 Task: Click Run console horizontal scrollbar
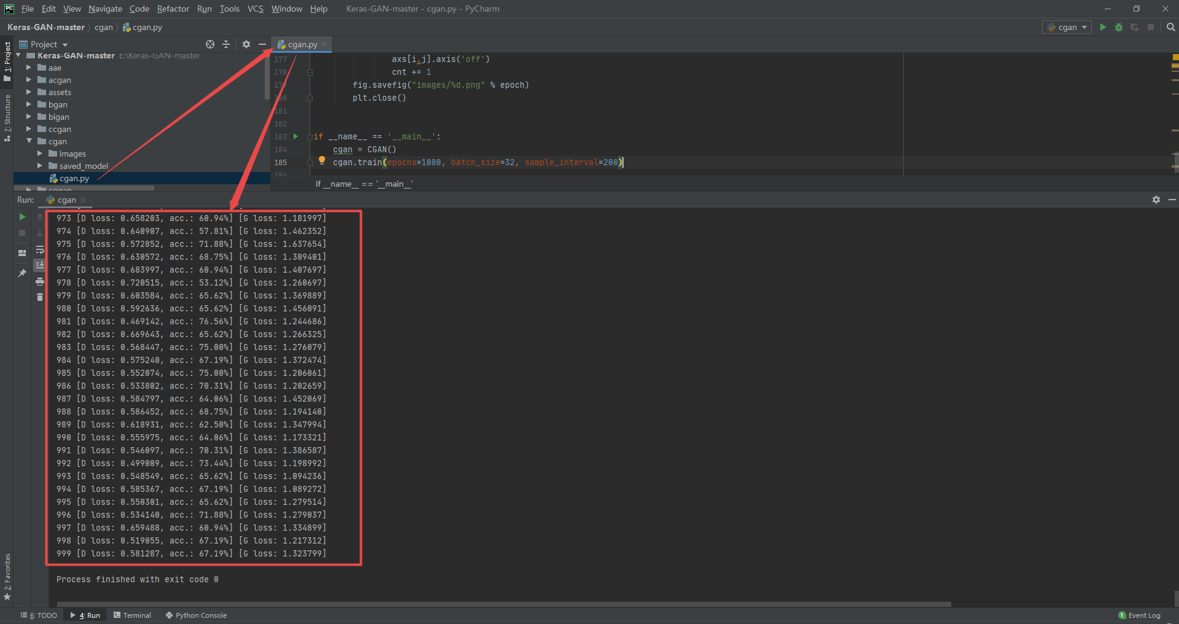[504, 604]
